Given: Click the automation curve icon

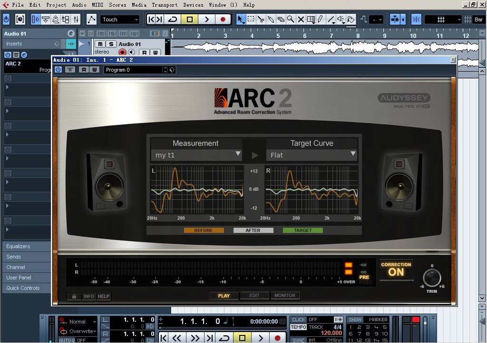Looking at the screenshot, I should (91, 19).
